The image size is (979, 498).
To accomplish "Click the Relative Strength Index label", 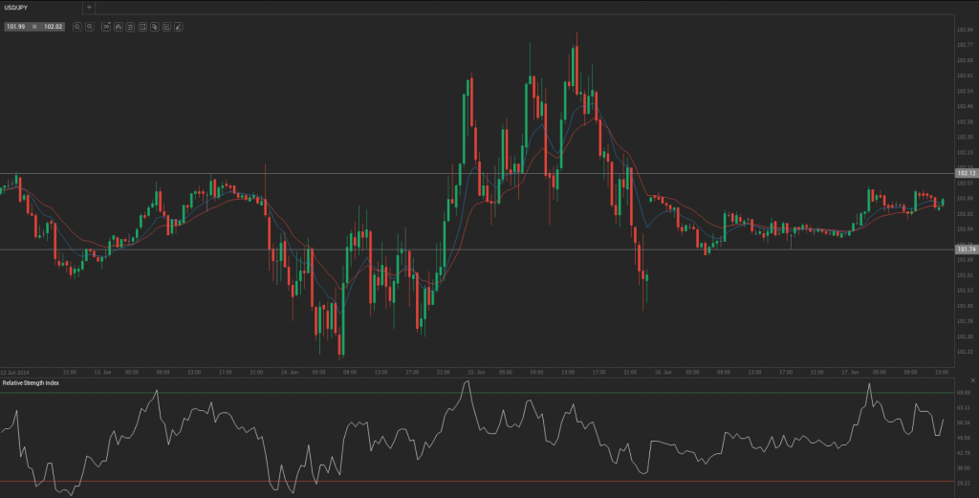I will pyautogui.click(x=29, y=382).
